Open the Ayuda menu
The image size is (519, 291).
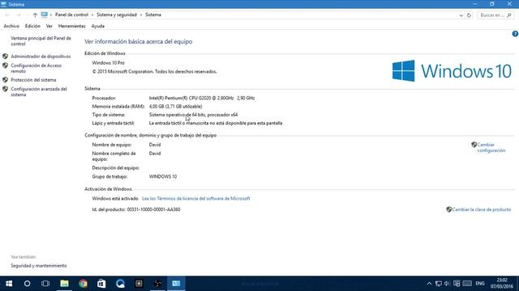pyautogui.click(x=98, y=26)
